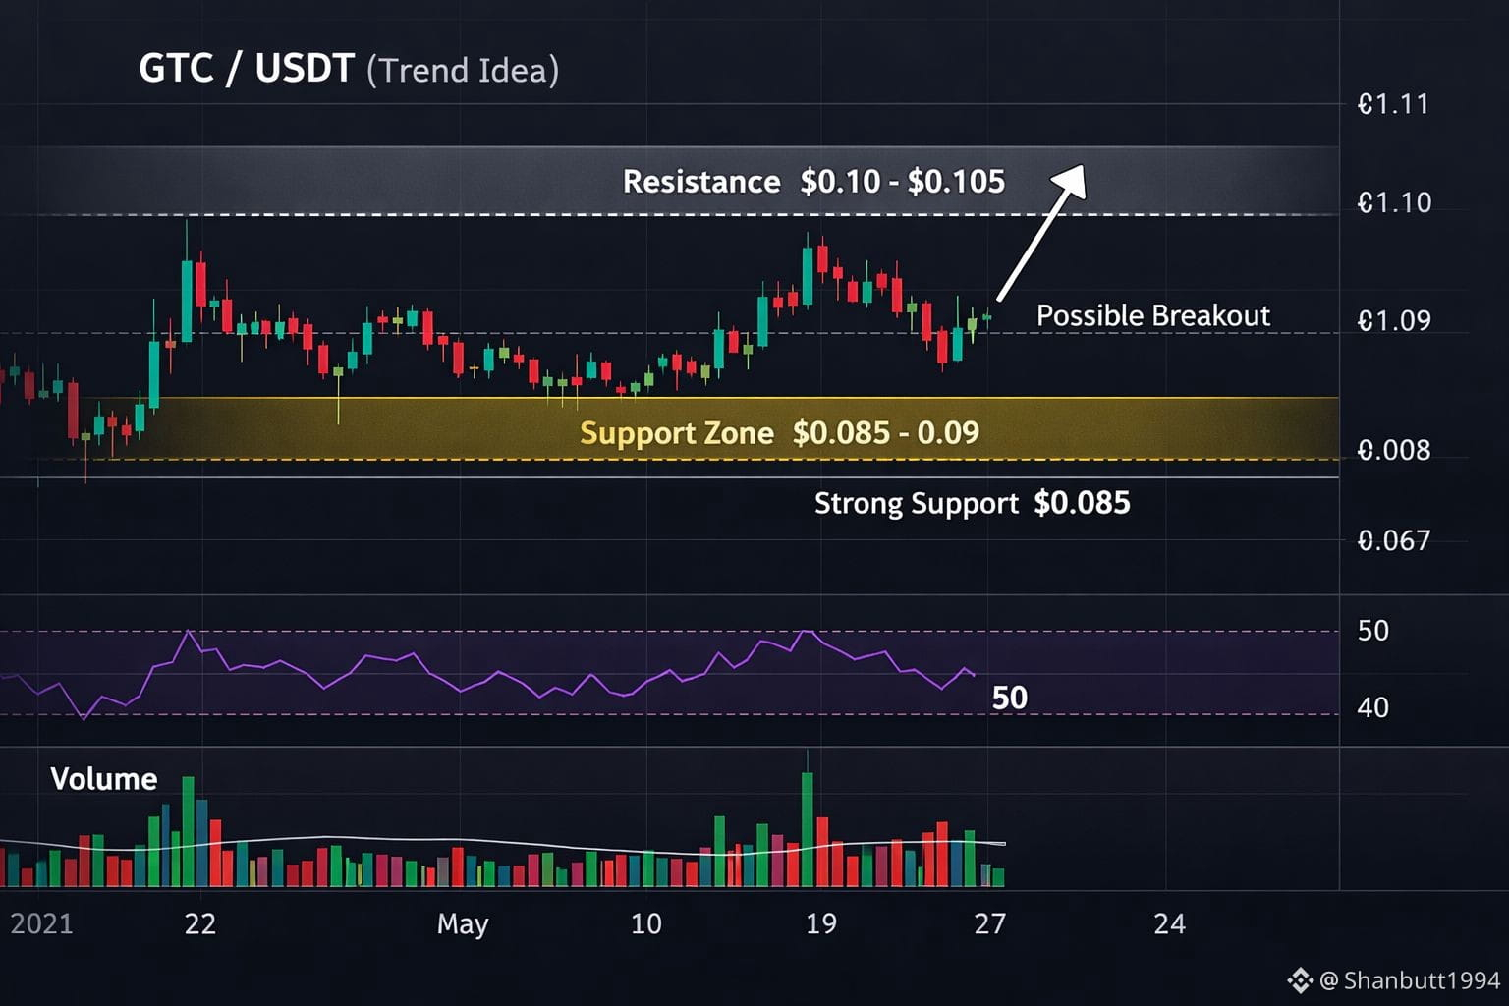Click the tallest green volume bar above 19

[808, 829]
